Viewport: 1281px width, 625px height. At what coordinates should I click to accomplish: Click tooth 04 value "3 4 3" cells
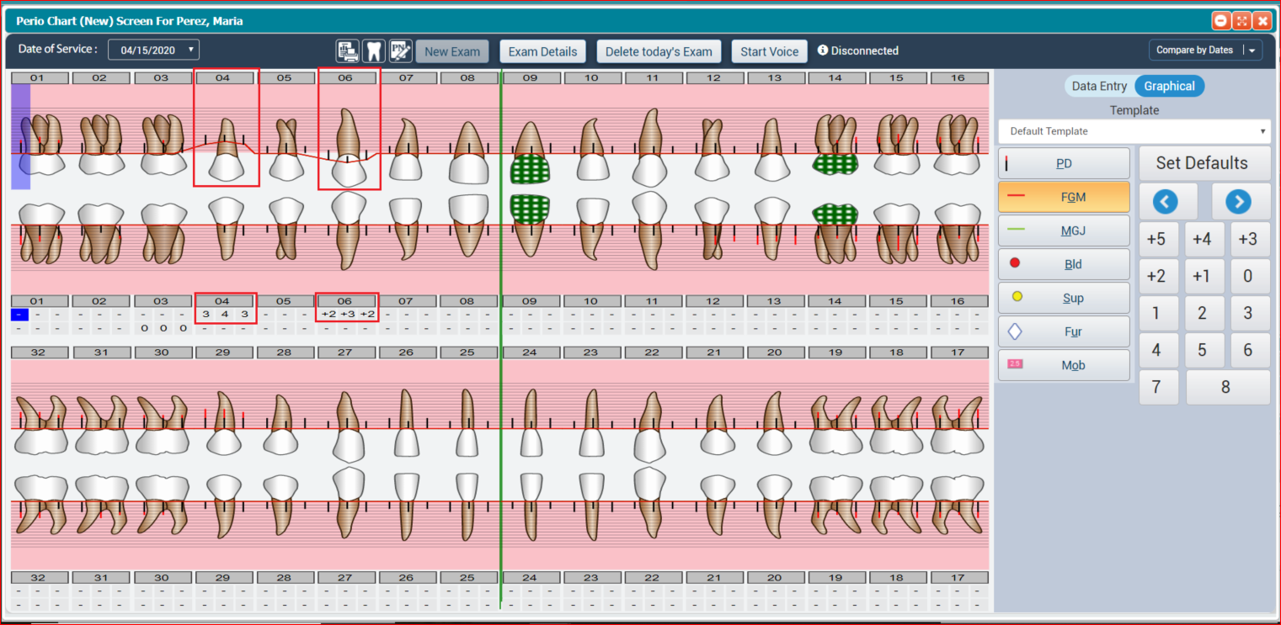[225, 315]
